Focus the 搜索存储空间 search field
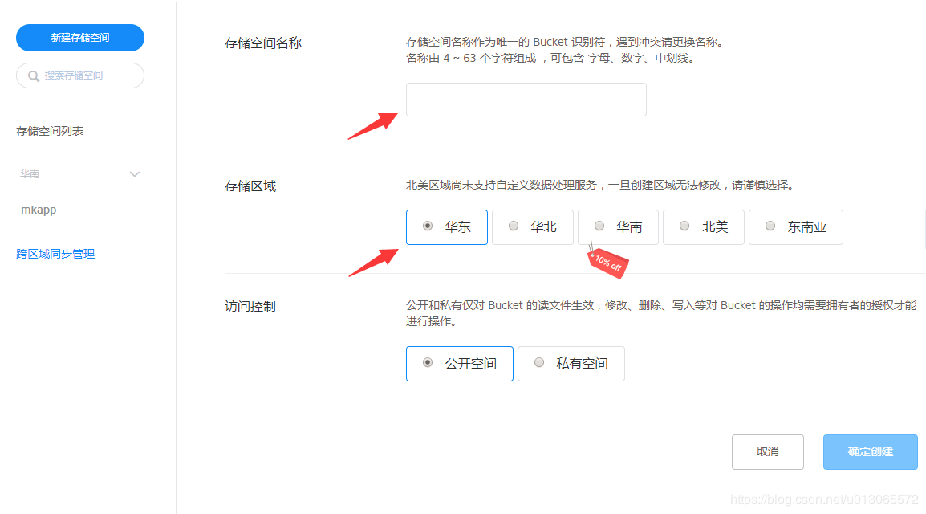 (80, 75)
